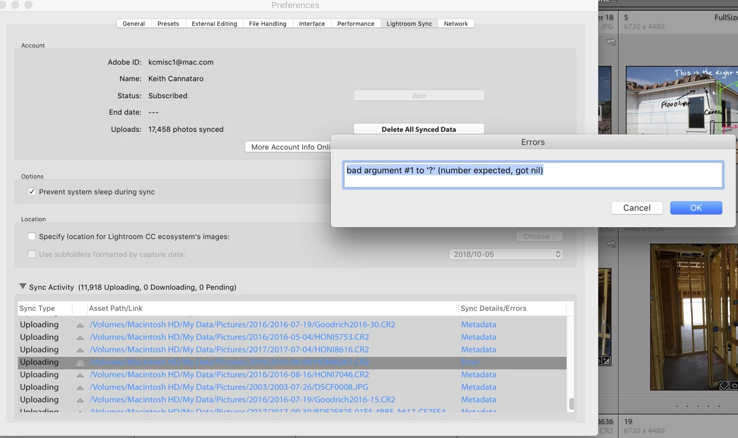This screenshot has height=438, width=738.
Task: Click Delete All Synced Data button
Action: 418,129
